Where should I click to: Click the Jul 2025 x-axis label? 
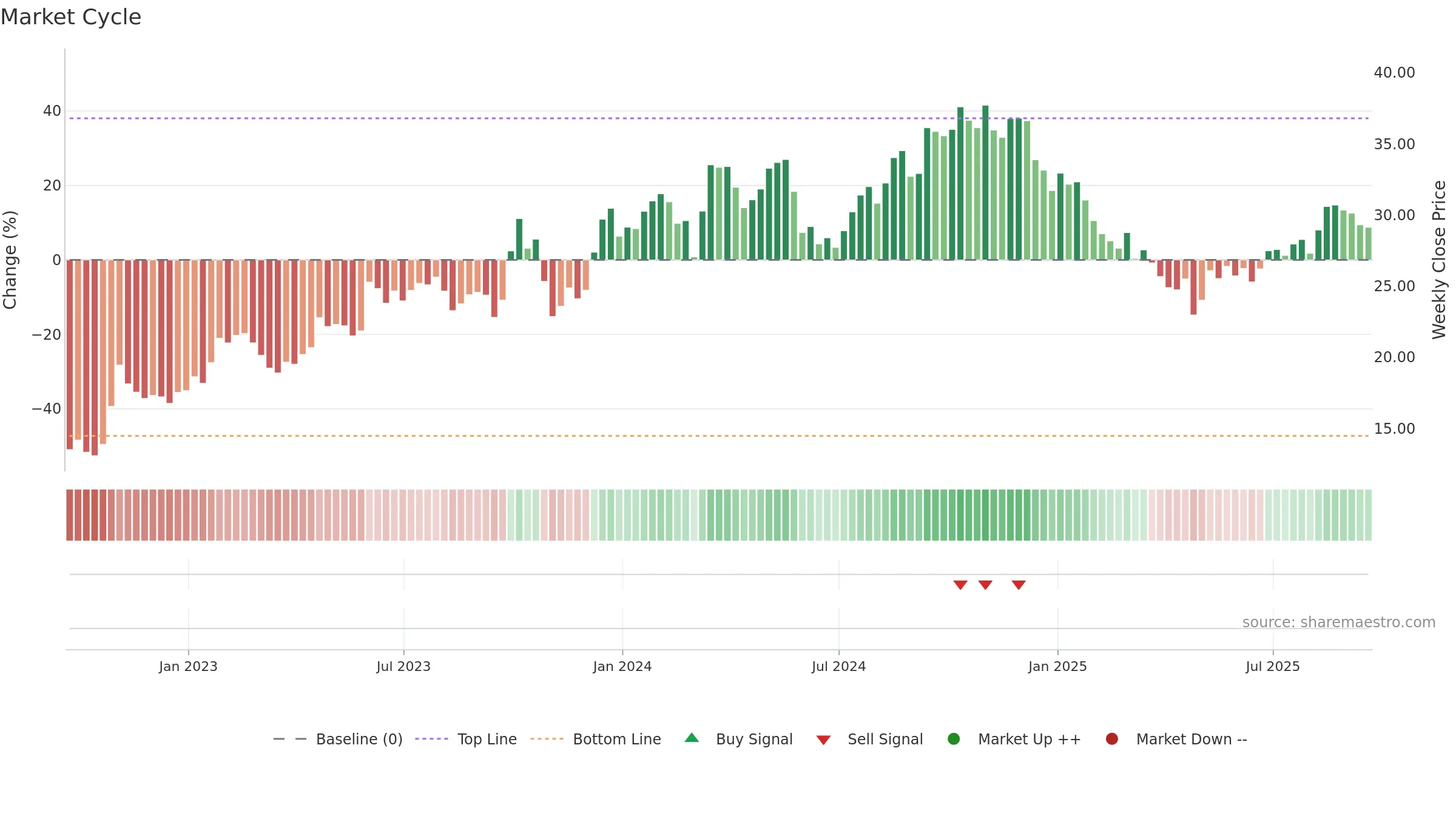point(1273,666)
